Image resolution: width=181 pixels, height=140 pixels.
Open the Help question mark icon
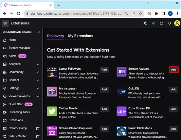pyautogui.click(x=146, y=23)
